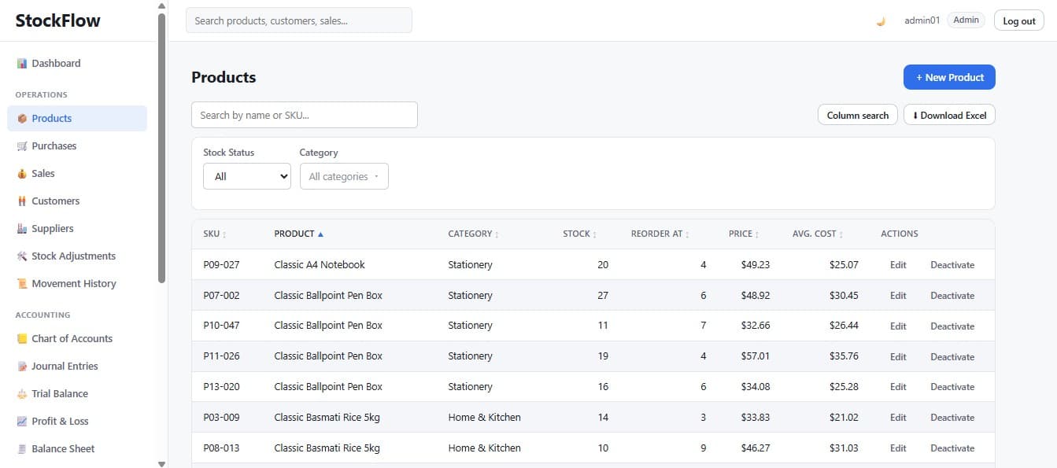Image resolution: width=1057 pixels, height=468 pixels.
Task: Click the global search products, customers, sales field
Action: point(298,20)
